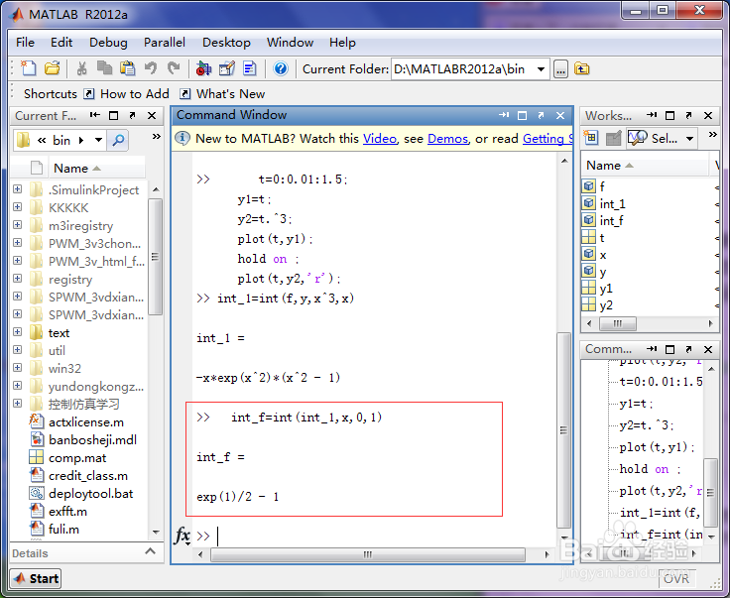The width and height of the screenshot is (730, 598).
Task: Minimize Command History panel to side
Action: 652,349
